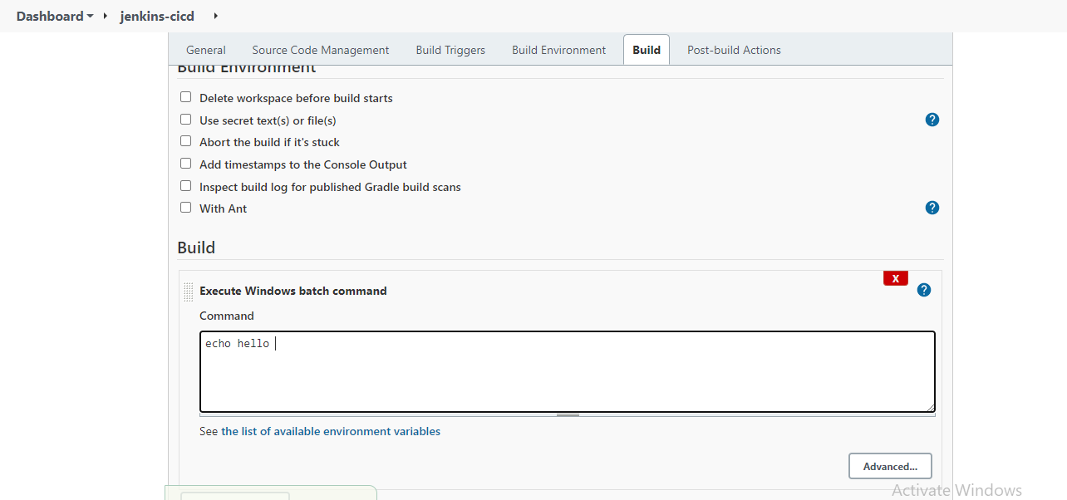Check 'Add timestamps to the Console Output'
Viewport: 1067px width, 500px height.
point(185,163)
